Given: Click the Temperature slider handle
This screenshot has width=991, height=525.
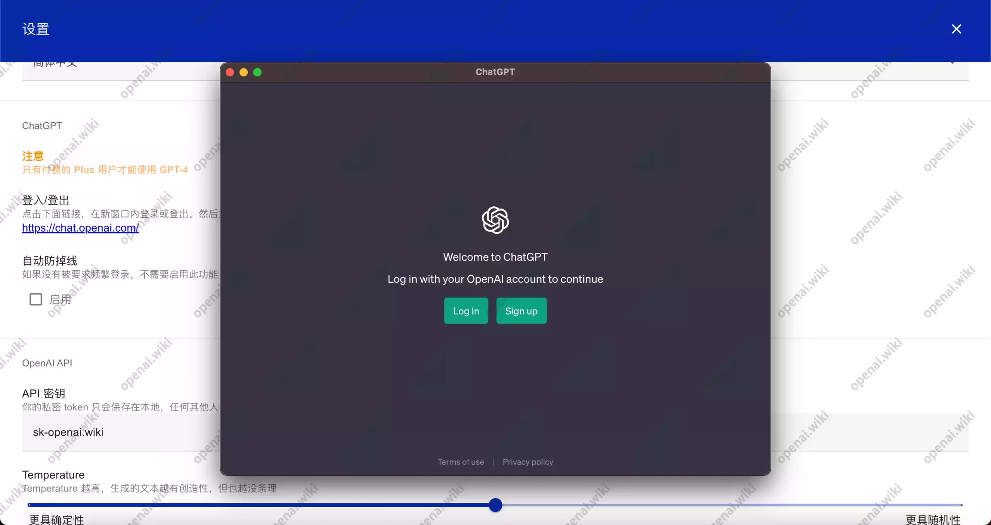Looking at the screenshot, I should 495,505.
